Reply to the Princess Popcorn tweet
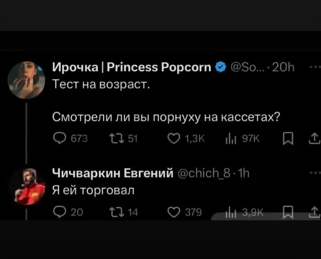The image size is (321, 259). pos(59,139)
